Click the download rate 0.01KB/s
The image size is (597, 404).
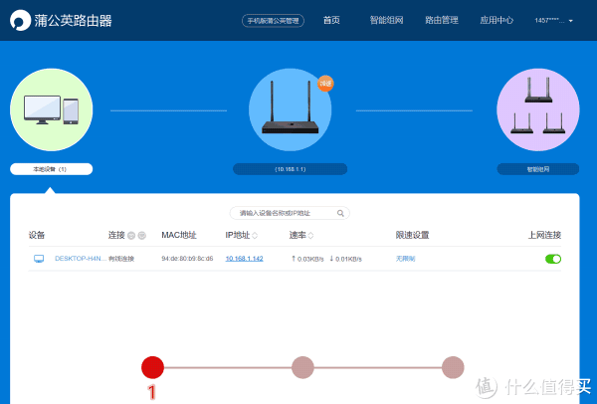(x=345, y=259)
